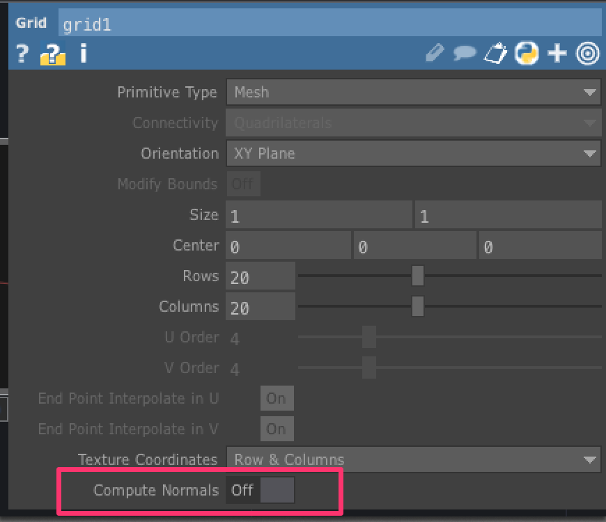Adjust the Rows slider handle
Screen dimensions: 606x522
tap(418, 276)
